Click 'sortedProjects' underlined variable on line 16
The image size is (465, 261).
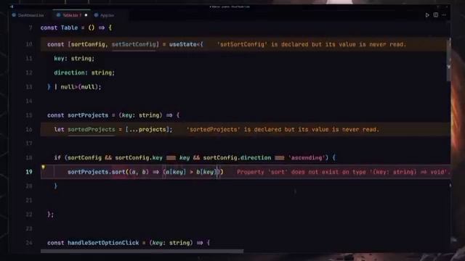pyautogui.click(x=92, y=130)
